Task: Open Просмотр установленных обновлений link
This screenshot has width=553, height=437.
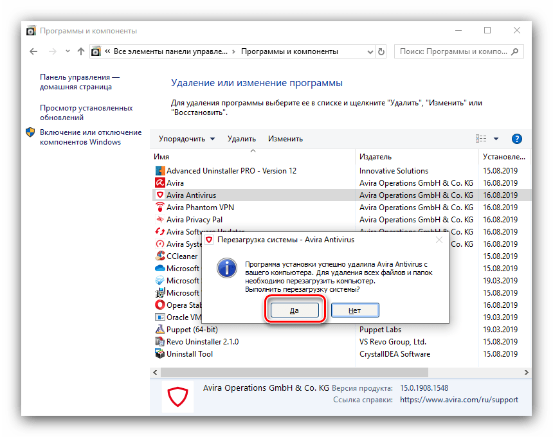Action: [x=86, y=113]
